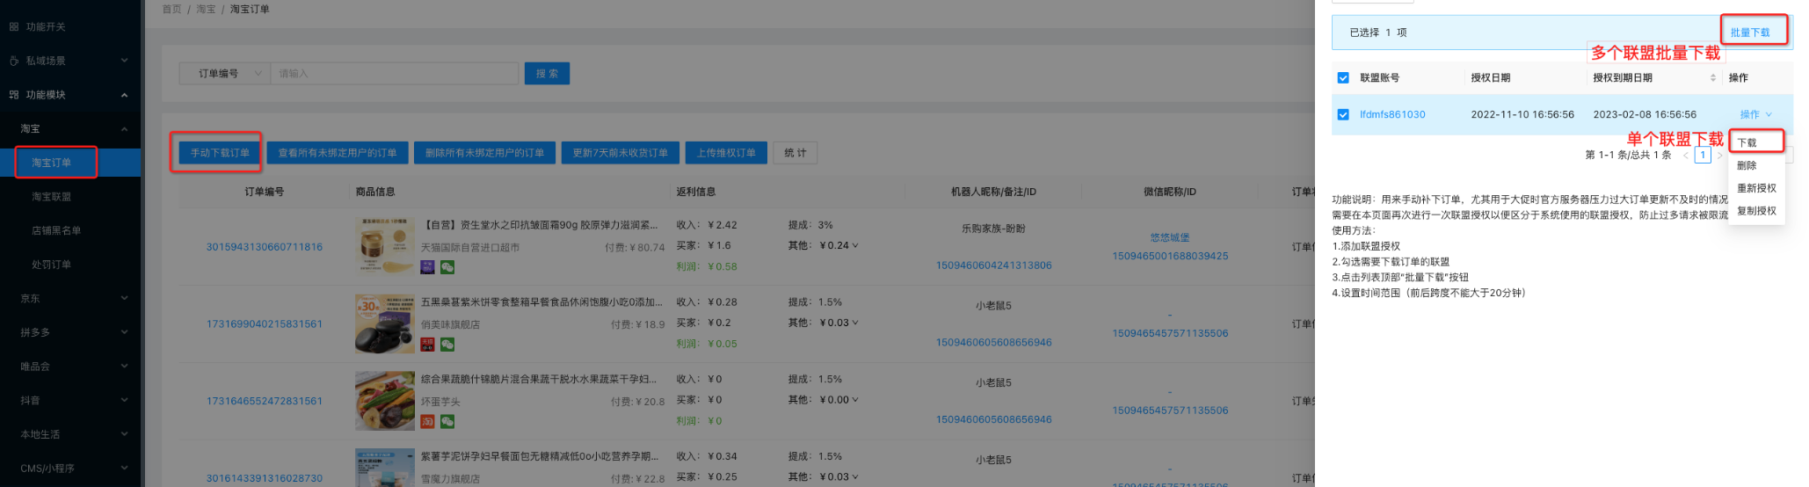Open order 3015943130660711816 link

click(265, 247)
